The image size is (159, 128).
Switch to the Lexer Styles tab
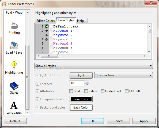66,20
